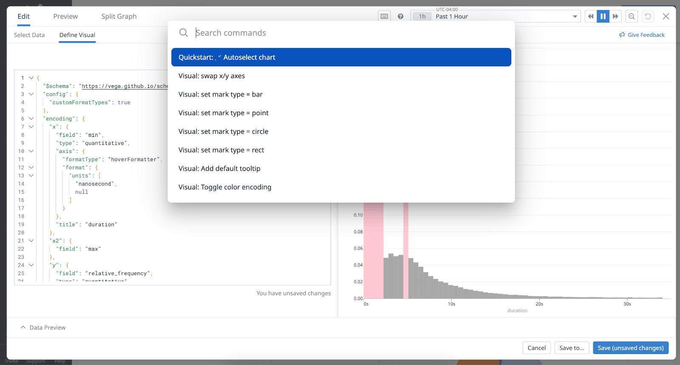Step forward in time with fast-forward button

[615, 17]
